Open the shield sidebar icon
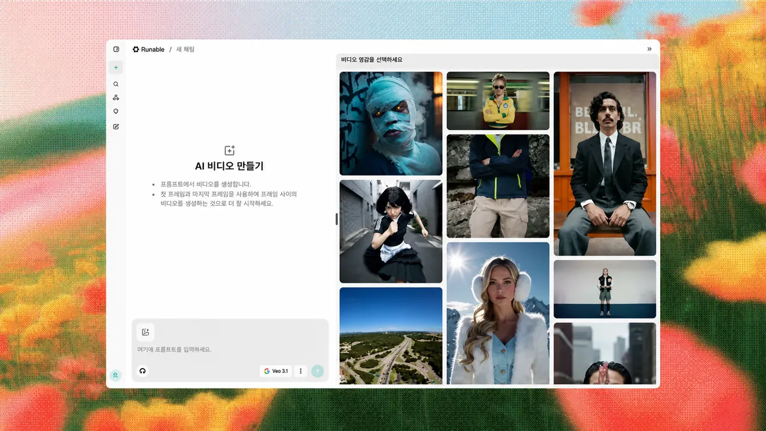 (116, 111)
